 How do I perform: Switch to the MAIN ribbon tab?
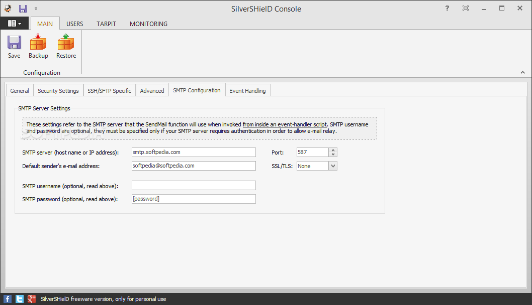45,24
